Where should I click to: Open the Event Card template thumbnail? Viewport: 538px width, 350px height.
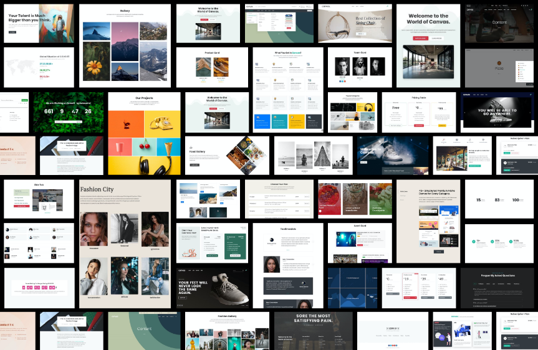tap(360, 243)
